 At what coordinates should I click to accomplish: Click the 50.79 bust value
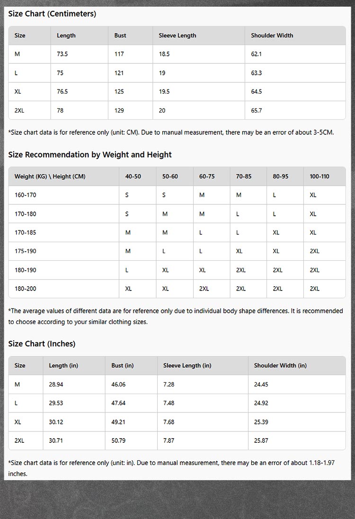118,440
